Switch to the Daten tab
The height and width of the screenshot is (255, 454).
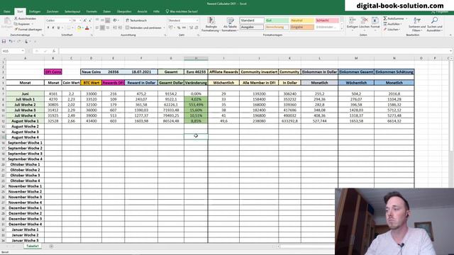pyautogui.click(x=107, y=11)
